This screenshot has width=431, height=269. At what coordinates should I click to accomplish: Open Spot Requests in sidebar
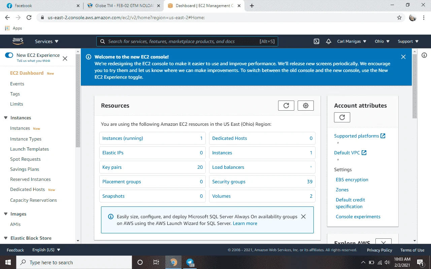(25, 159)
